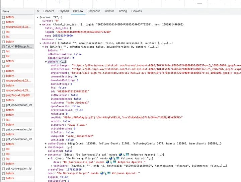
Task: Click the digged: false row
Action: (58, 177)
